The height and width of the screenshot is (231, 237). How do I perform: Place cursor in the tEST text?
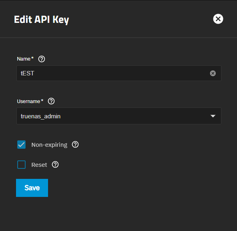pos(27,73)
